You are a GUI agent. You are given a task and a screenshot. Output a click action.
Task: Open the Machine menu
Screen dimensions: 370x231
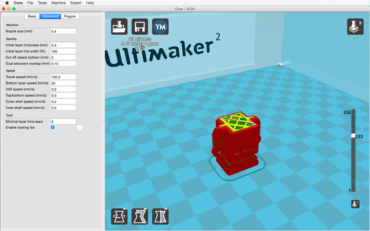[59, 3]
